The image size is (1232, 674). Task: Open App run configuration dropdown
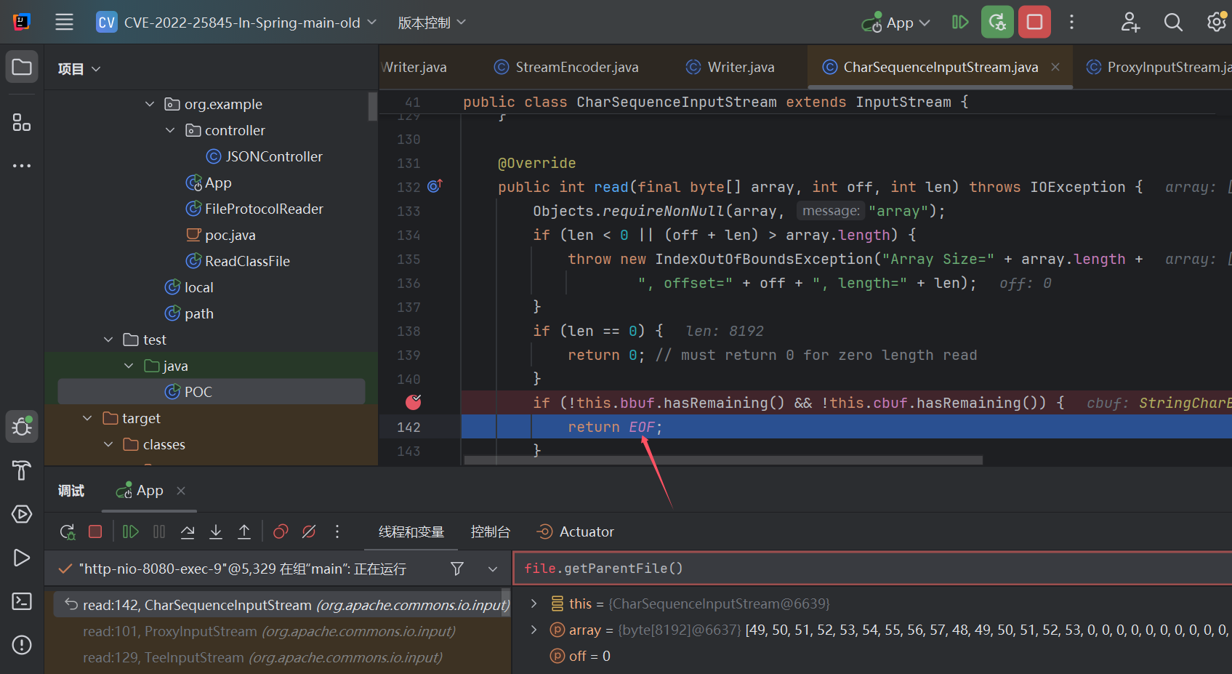(x=896, y=23)
